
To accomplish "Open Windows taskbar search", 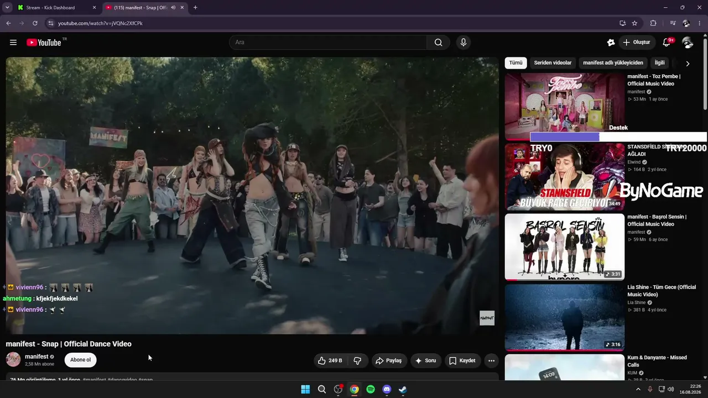I will point(322,389).
